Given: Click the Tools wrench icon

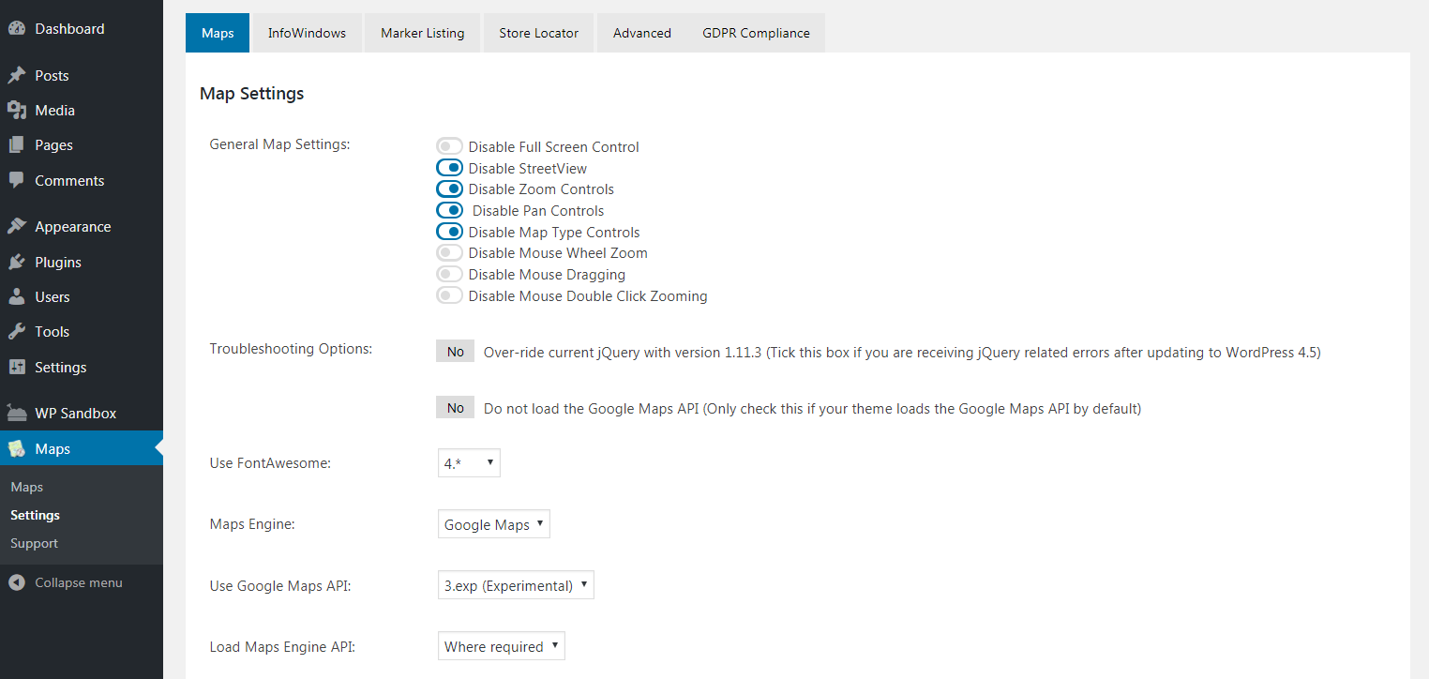Looking at the screenshot, I should click(x=17, y=331).
